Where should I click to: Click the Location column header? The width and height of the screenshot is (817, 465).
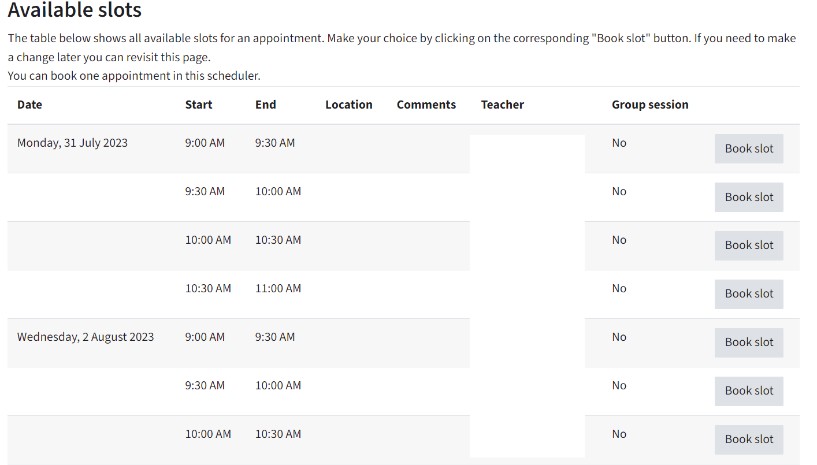349,105
